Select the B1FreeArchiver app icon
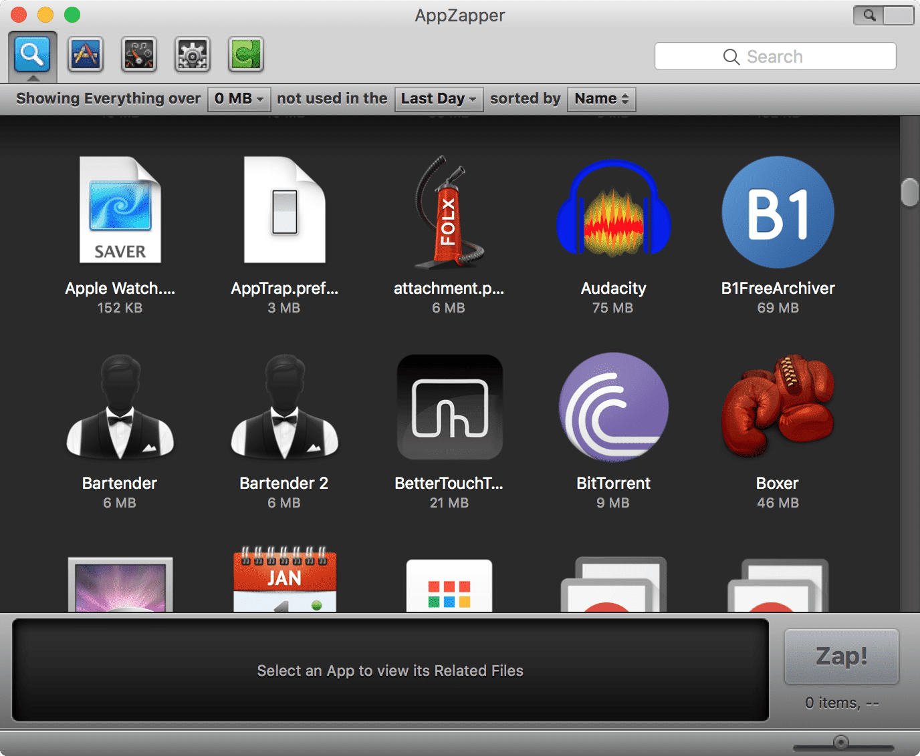This screenshot has width=920, height=756. tap(778, 212)
